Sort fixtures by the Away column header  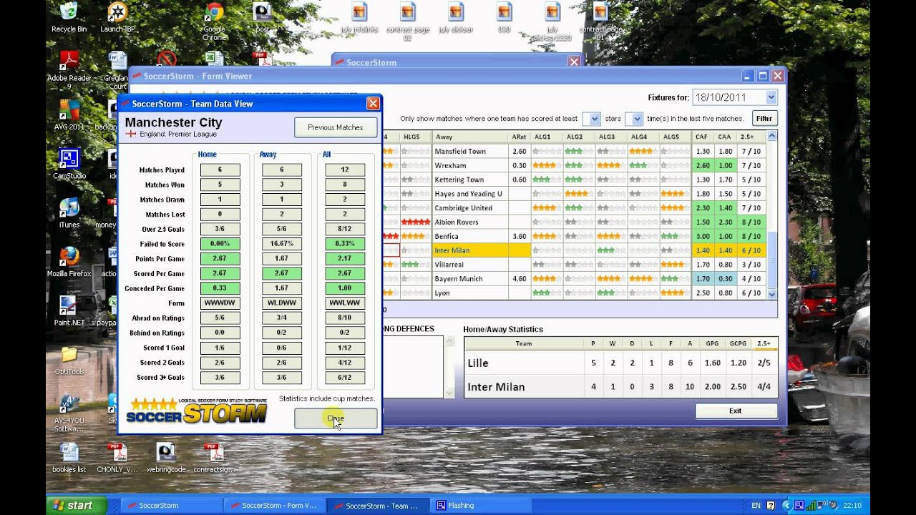[x=470, y=137]
